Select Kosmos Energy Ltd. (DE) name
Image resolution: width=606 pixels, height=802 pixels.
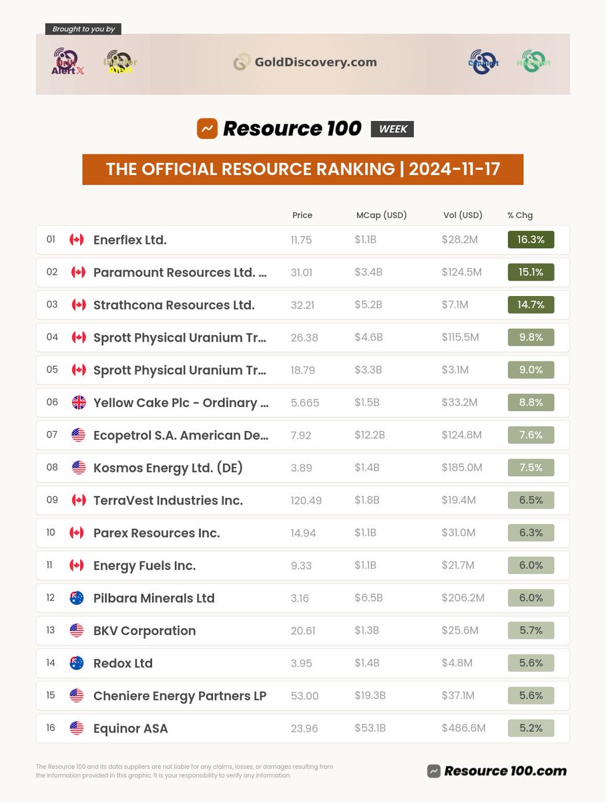coord(168,468)
